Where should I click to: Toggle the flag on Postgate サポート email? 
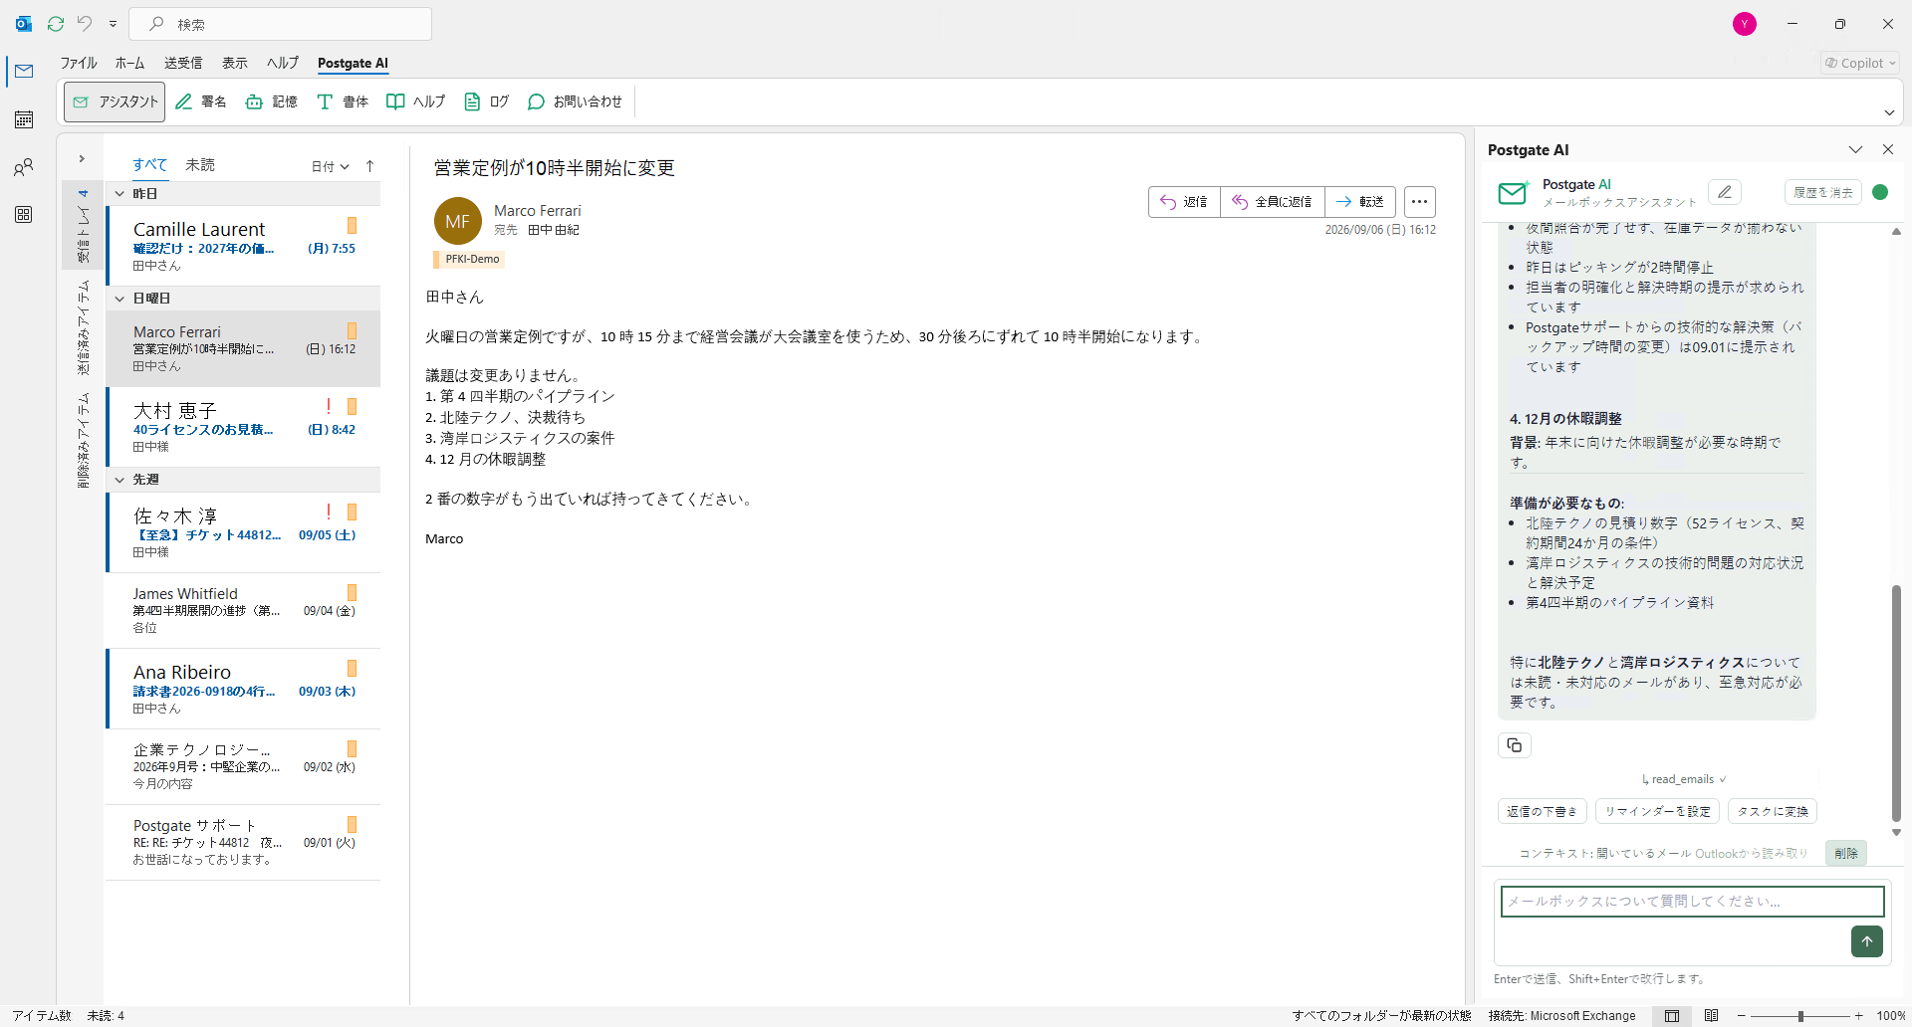point(352,825)
